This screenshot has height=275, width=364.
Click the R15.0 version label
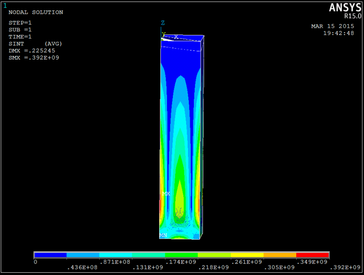353,16
